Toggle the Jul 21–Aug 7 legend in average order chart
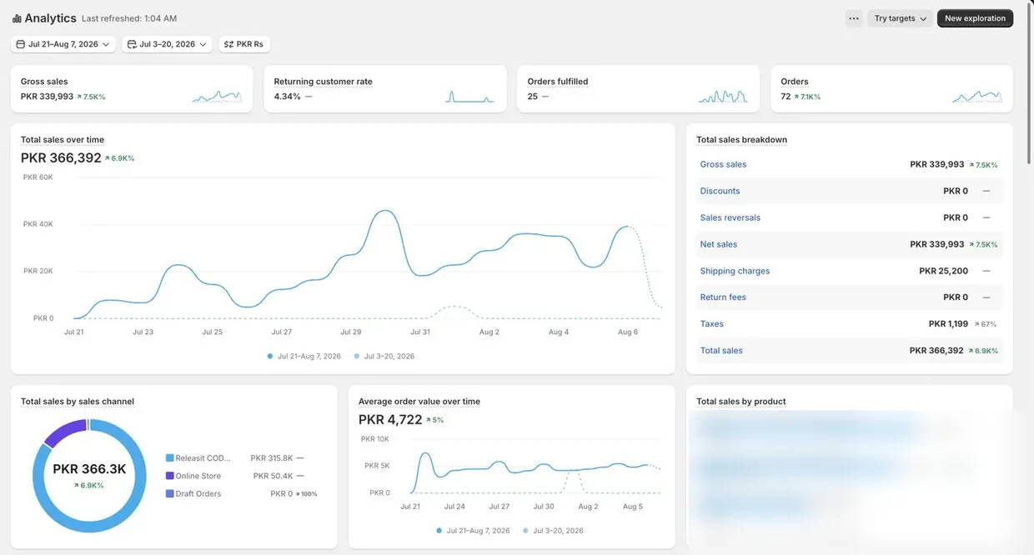Screen dimensions: 1034x555 tap(473, 530)
